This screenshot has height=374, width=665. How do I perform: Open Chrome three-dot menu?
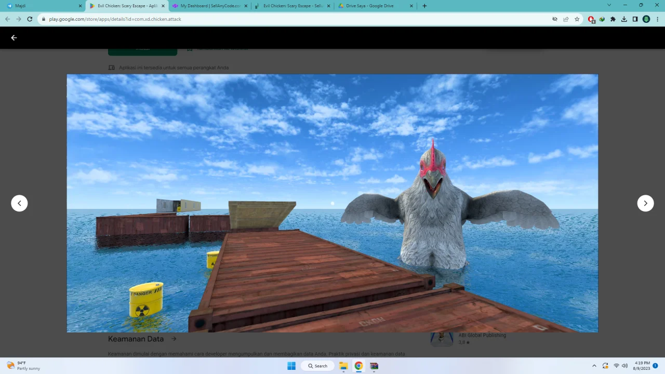point(657,19)
